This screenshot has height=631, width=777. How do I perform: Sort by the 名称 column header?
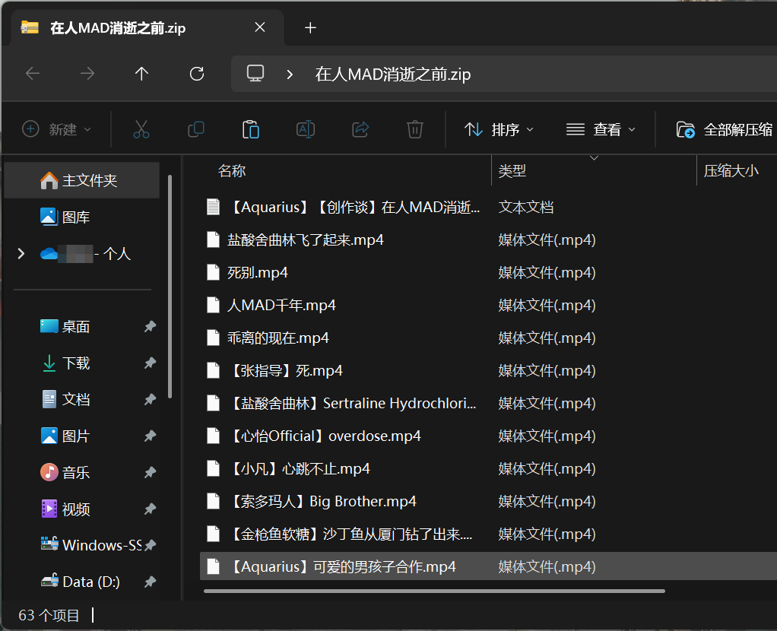tap(232, 171)
